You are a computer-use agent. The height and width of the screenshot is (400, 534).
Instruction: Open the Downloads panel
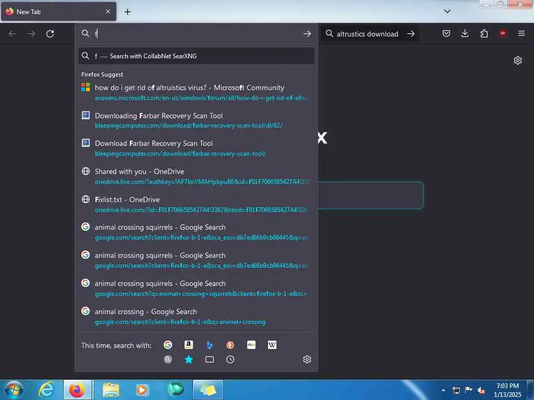point(465,33)
